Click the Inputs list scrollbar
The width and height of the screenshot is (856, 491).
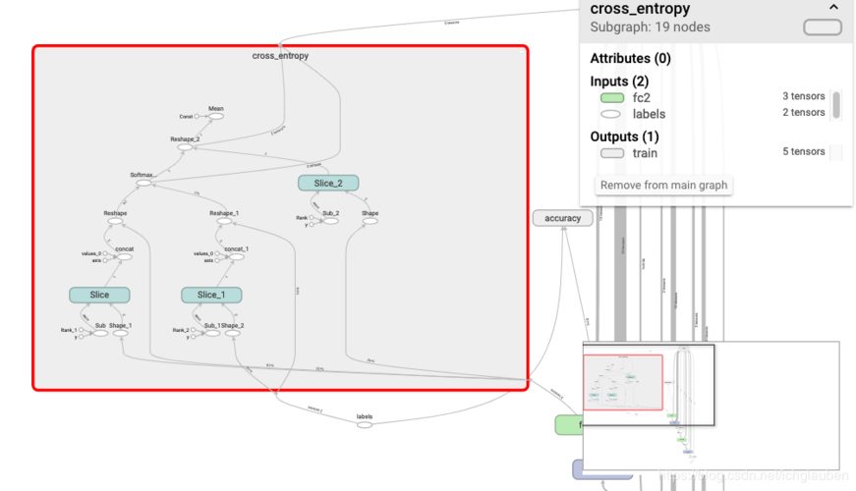point(835,105)
